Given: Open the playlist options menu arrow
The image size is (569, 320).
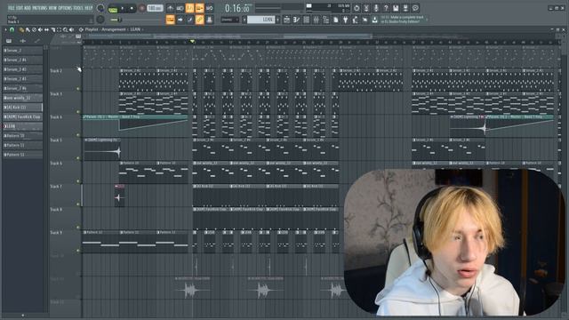Looking at the screenshot, I should pyautogui.click(x=5, y=29).
